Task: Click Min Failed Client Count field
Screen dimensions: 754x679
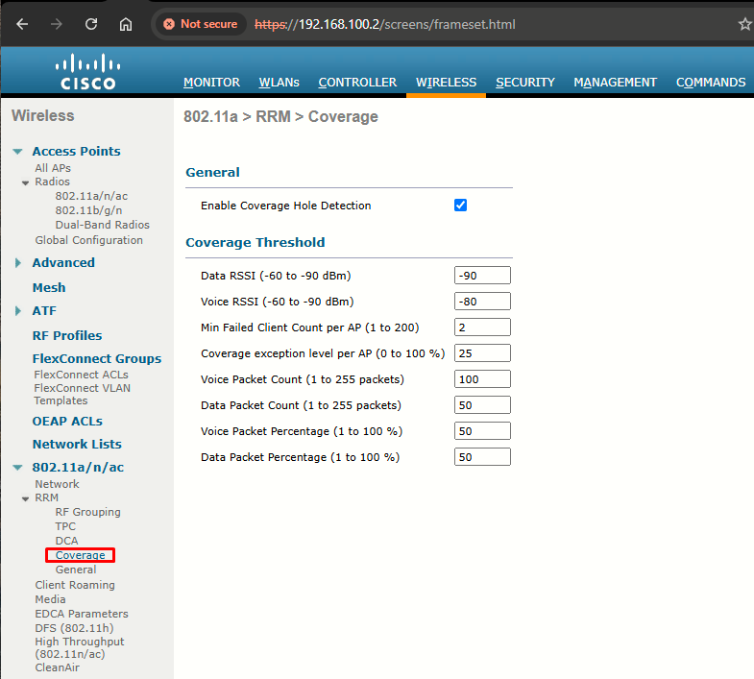Action: coord(482,327)
